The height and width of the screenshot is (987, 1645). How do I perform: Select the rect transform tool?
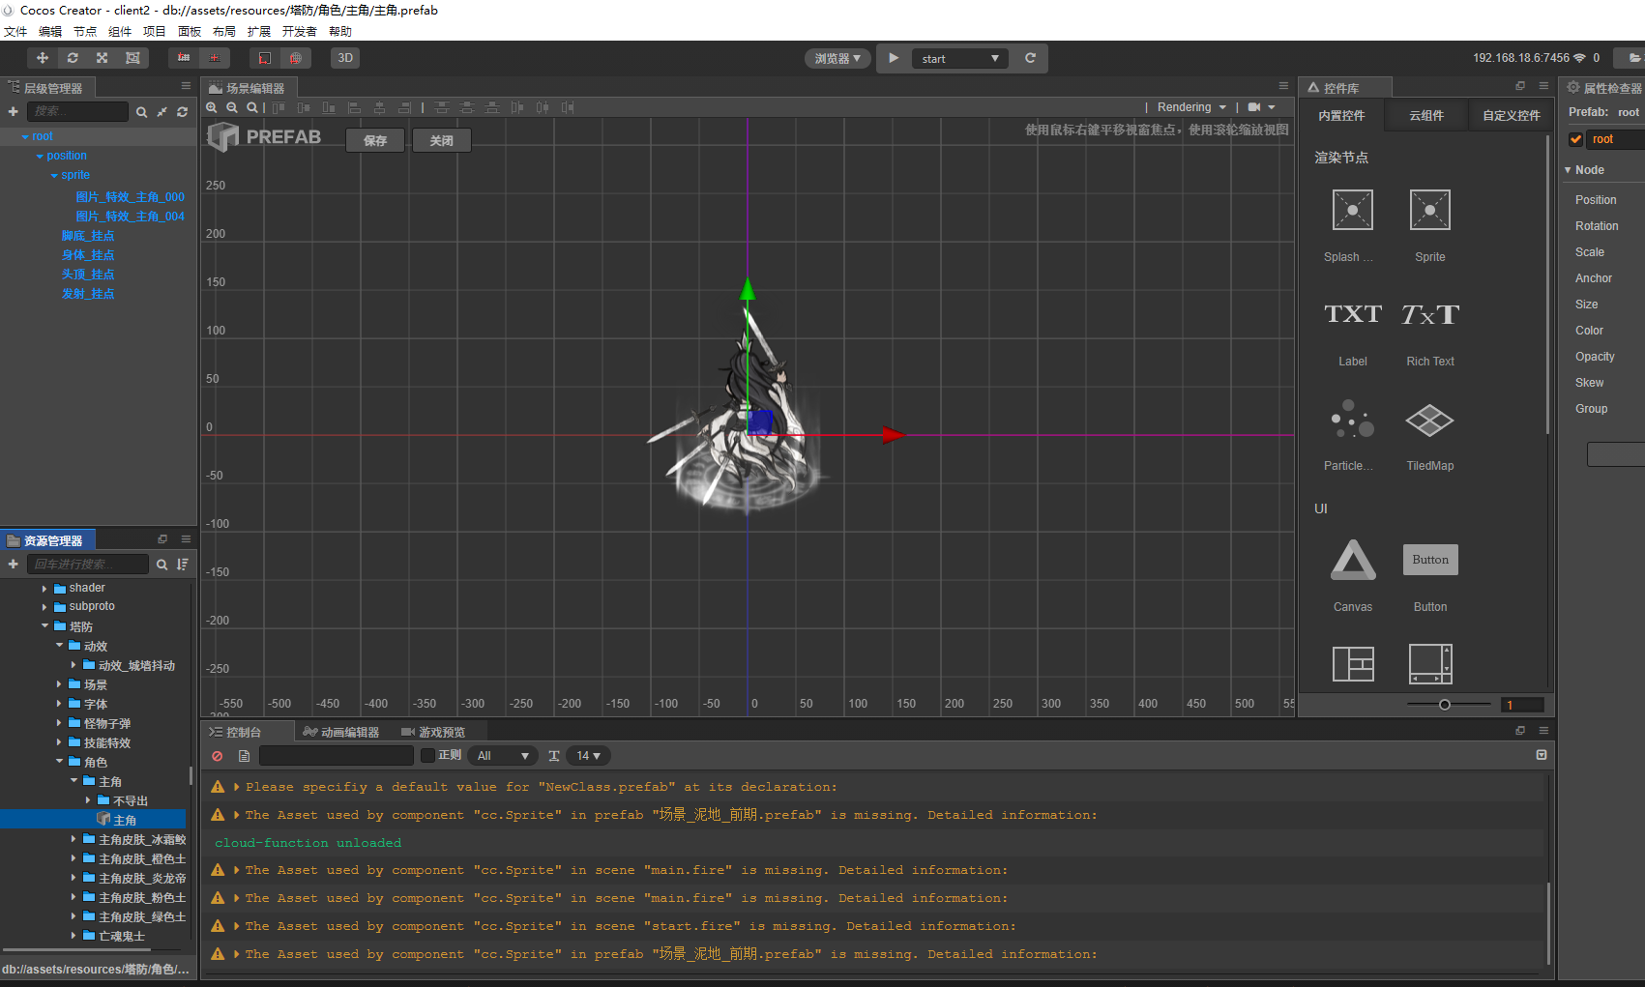(132, 58)
